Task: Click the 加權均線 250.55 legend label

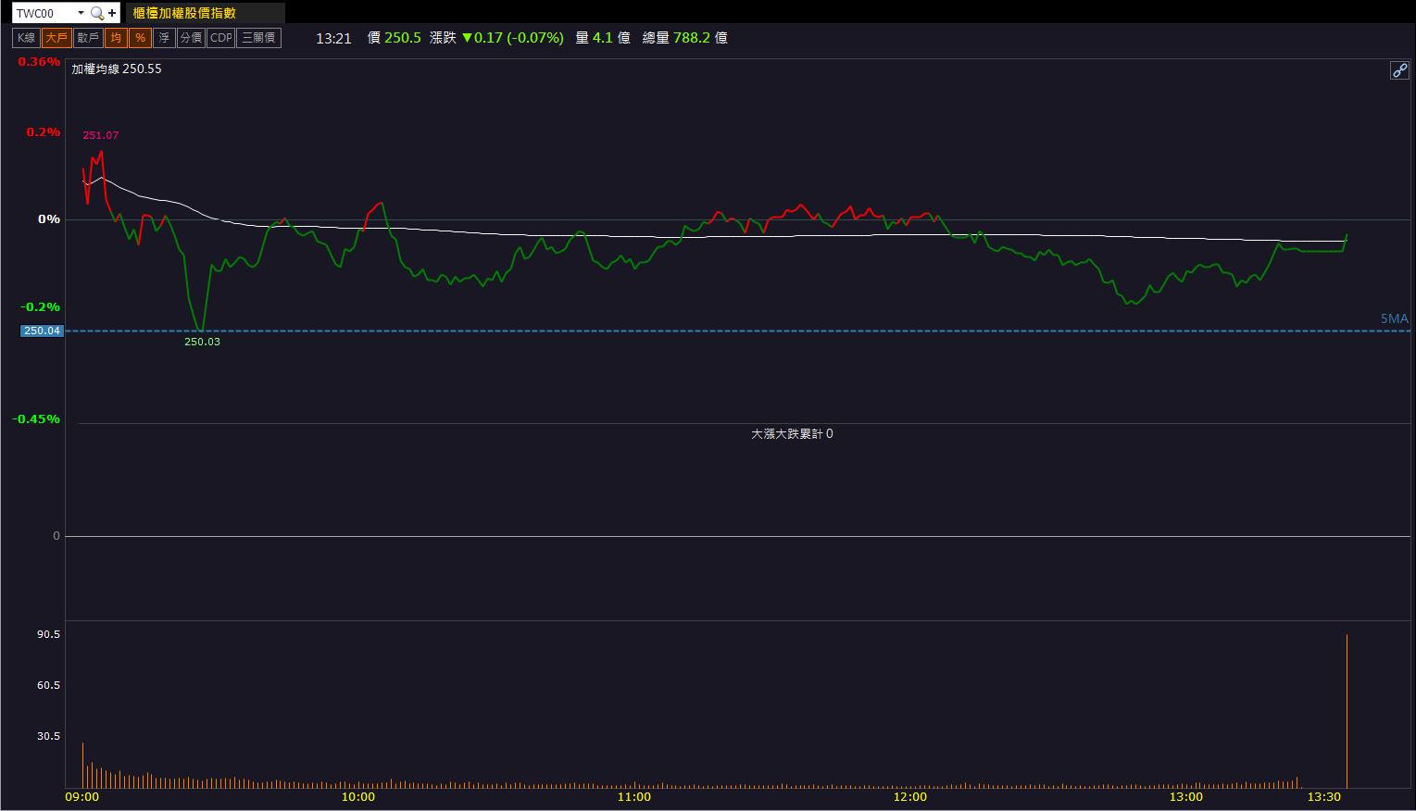Action: pos(117,69)
